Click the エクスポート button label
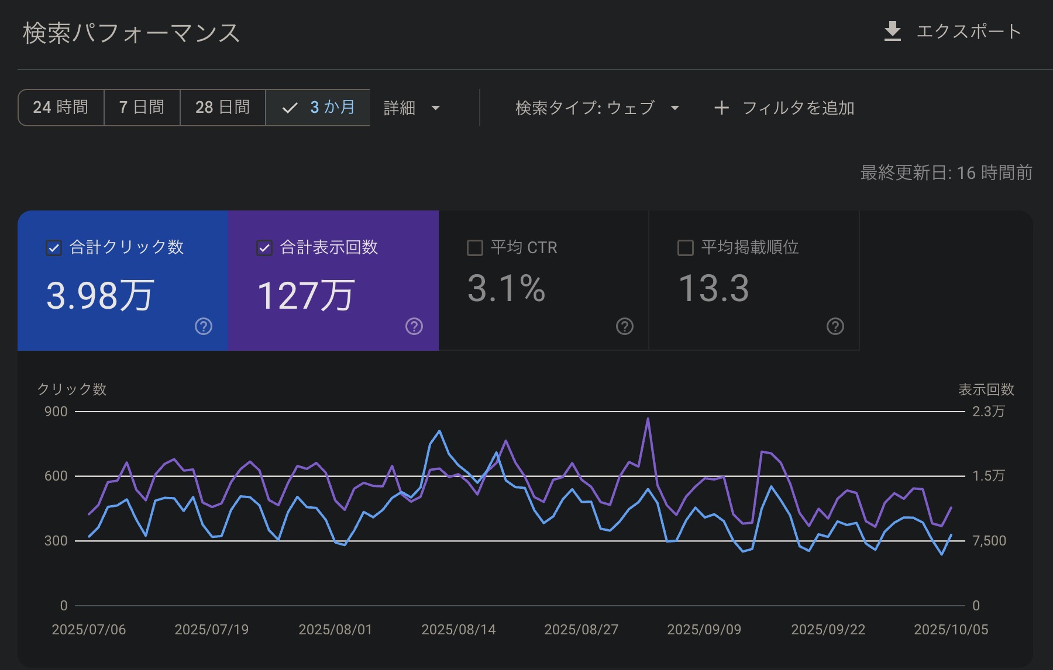1053x670 pixels. click(968, 32)
